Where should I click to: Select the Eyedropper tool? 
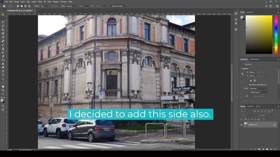3,37
